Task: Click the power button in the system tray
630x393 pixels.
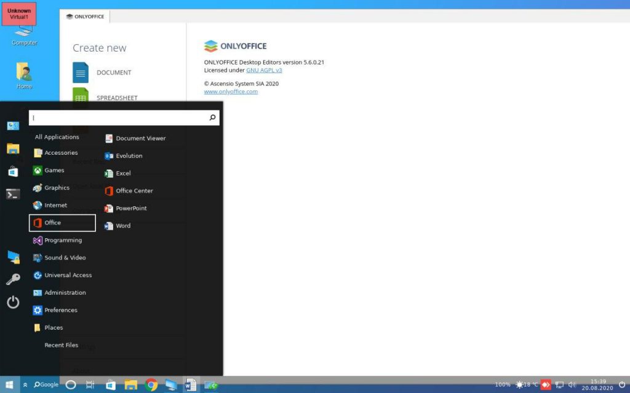Action: click(622, 384)
